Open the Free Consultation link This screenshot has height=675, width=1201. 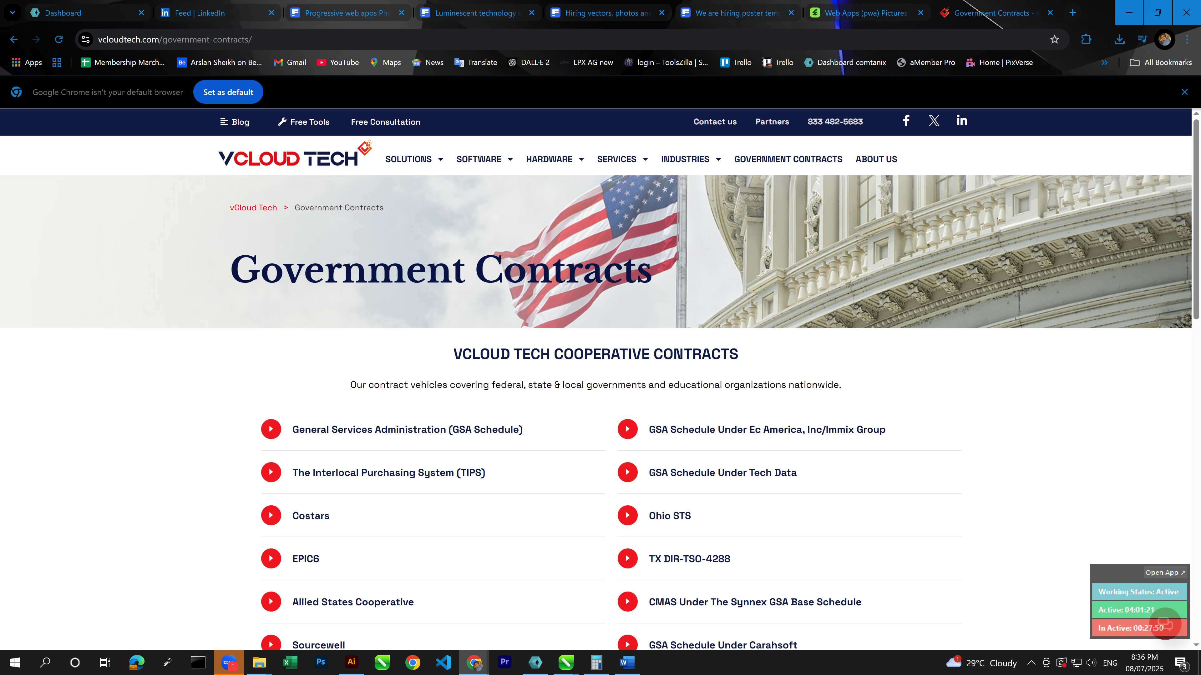click(386, 122)
